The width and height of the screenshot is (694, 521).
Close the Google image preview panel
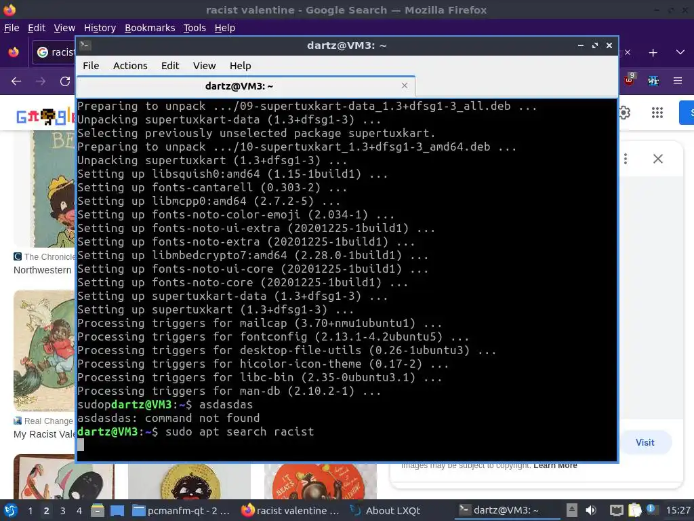[657, 159]
